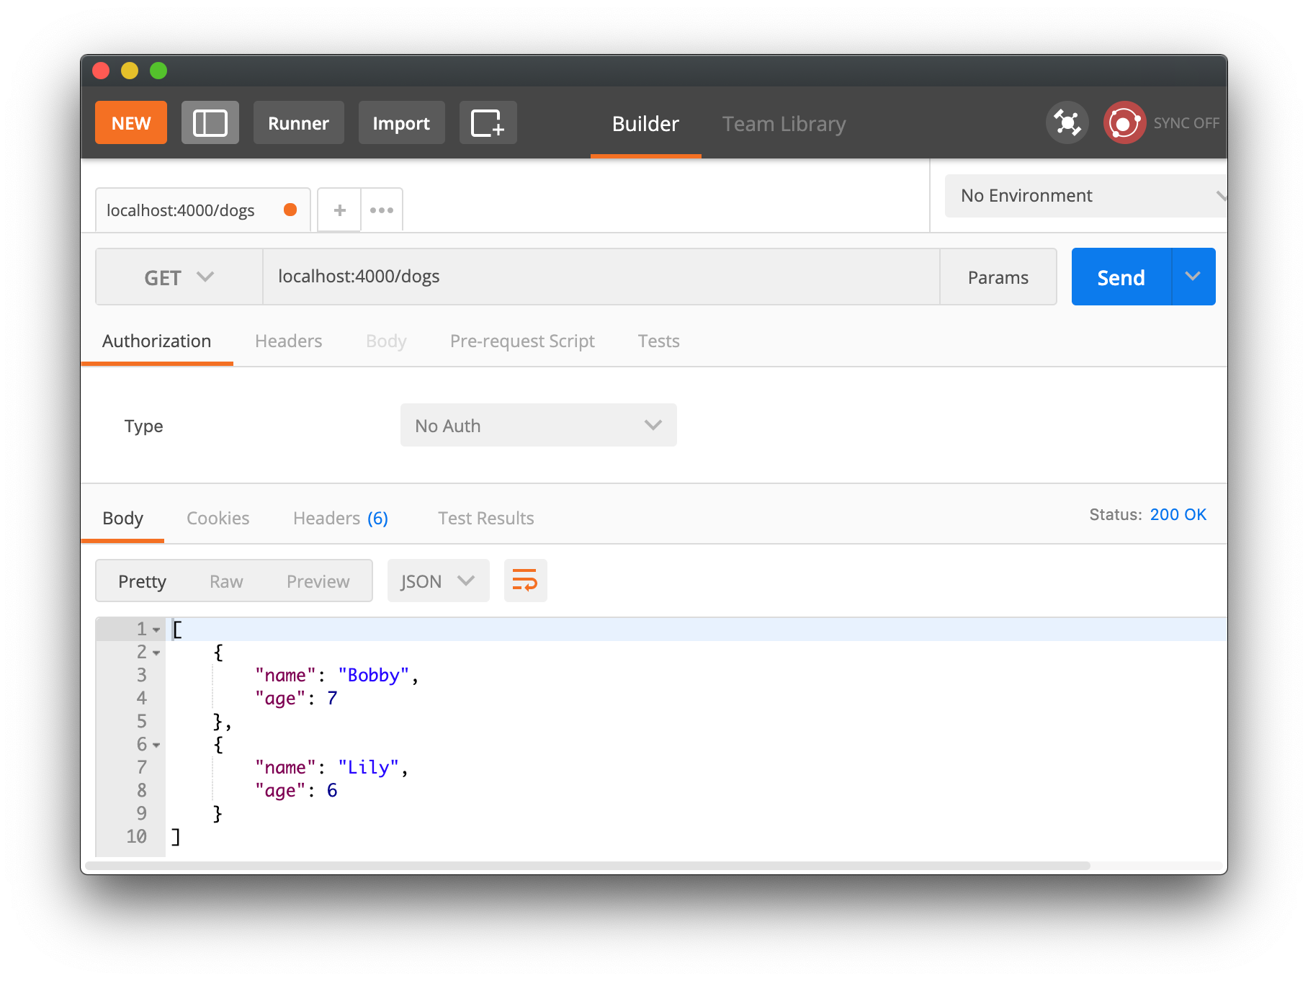Click the interceptor satellite icon
Image resolution: width=1308 pixels, height=981 pixels.
pyautogui.click(x=1067, y=122)
